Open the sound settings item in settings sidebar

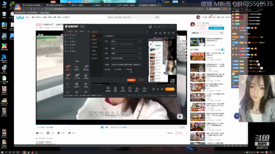(94, 47)
